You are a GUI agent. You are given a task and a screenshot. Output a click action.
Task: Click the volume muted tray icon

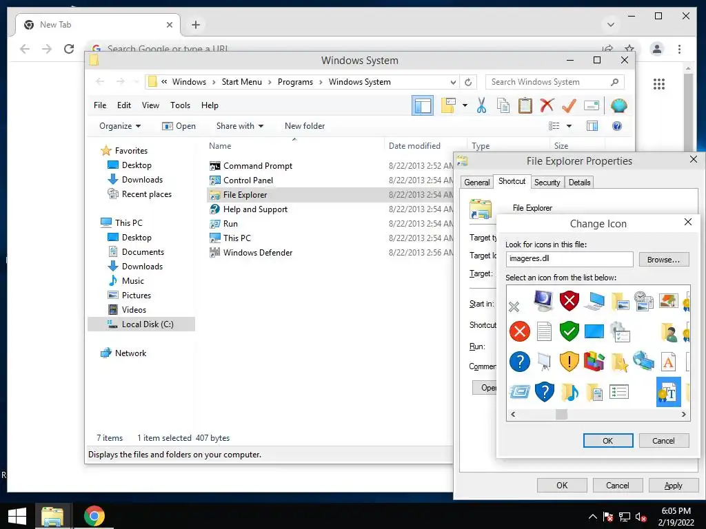pos(641,517)
